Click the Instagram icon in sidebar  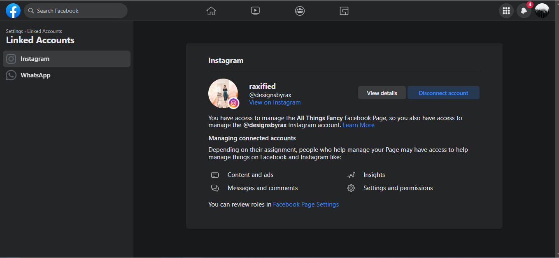coord(11,59)
